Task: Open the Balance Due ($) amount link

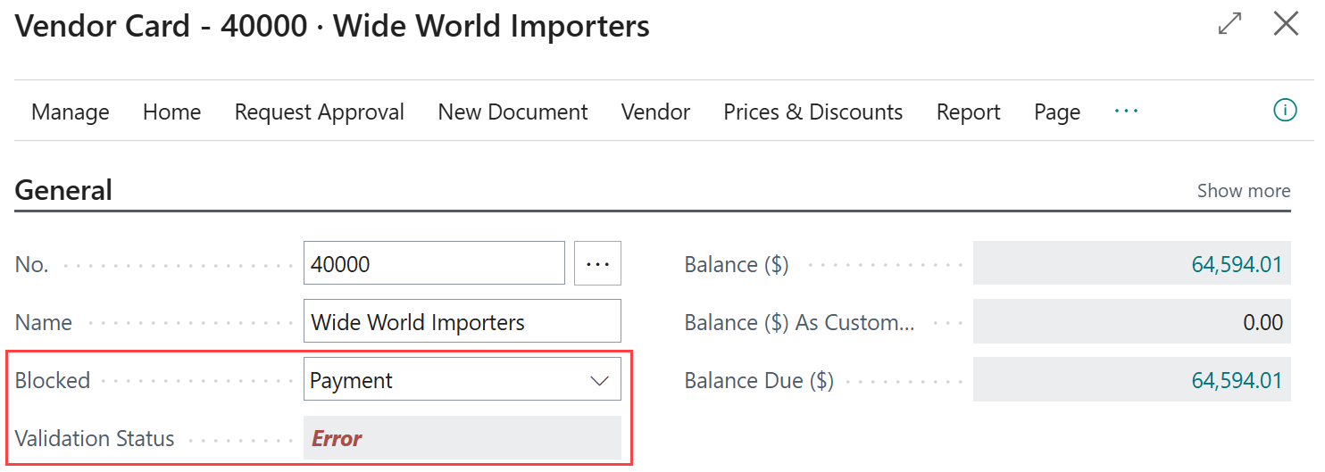Action: click(1237, 381)
